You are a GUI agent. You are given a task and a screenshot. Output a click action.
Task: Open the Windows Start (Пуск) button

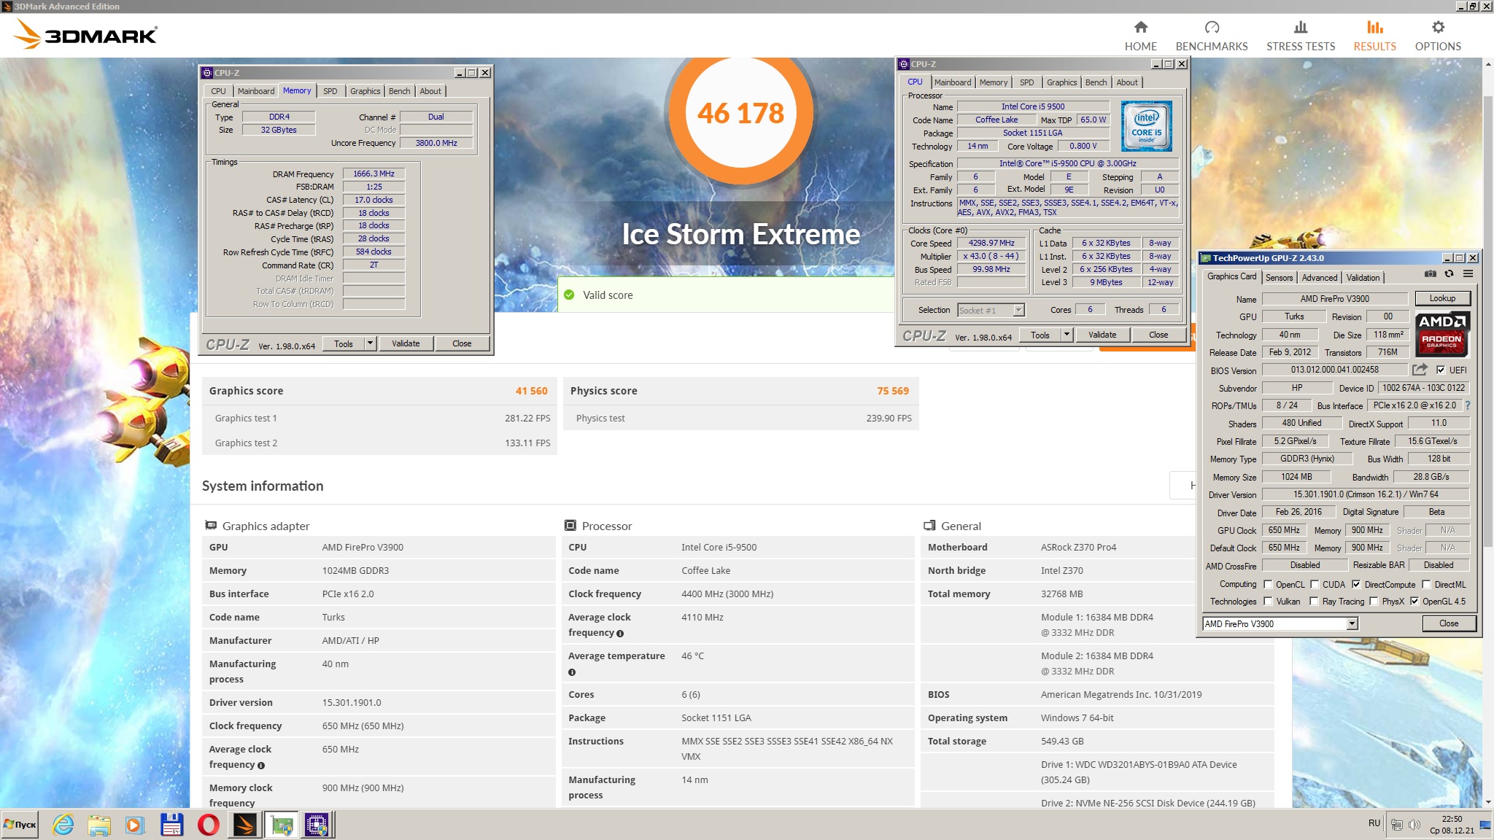pos(20,825)
